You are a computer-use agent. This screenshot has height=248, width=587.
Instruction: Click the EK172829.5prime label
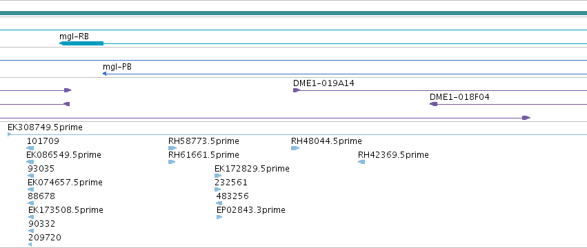[x=252, y=169]
